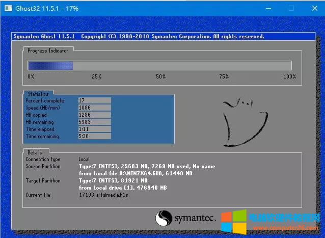325x238 pixels.
Task: Select the Time remaining value 5:30
Action: pos(95,136)
